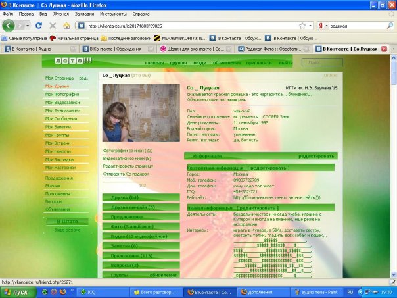Open the 'Начальная страница' bookmark
Image resolution: width=397 pixels, height=298 pixels.
74,39
